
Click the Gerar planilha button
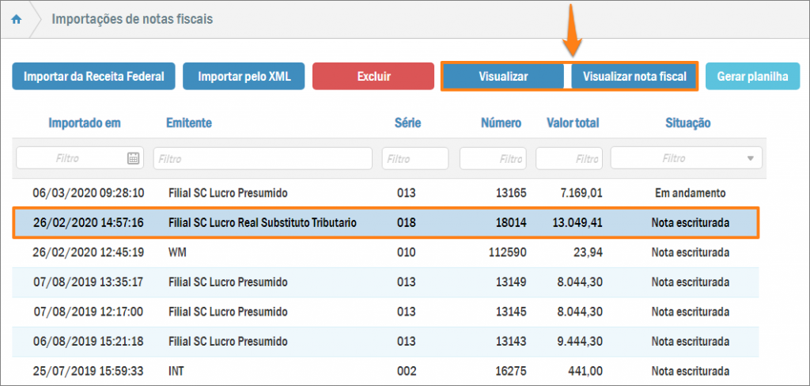click(752, 77)
